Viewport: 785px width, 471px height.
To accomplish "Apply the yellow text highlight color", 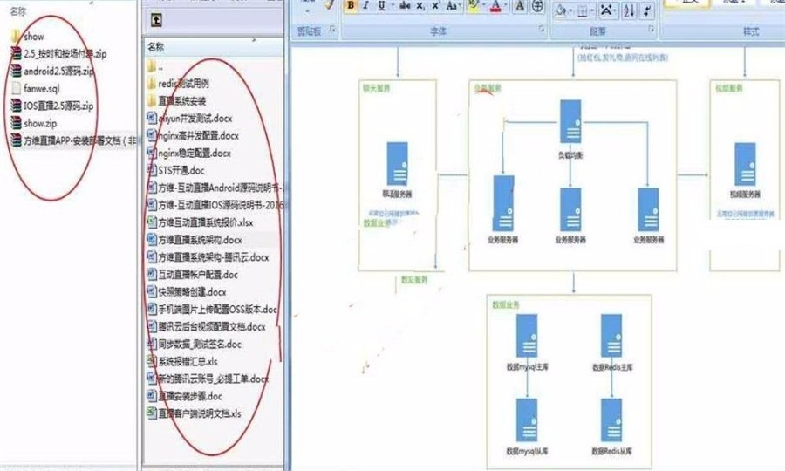I will (473, 5).
